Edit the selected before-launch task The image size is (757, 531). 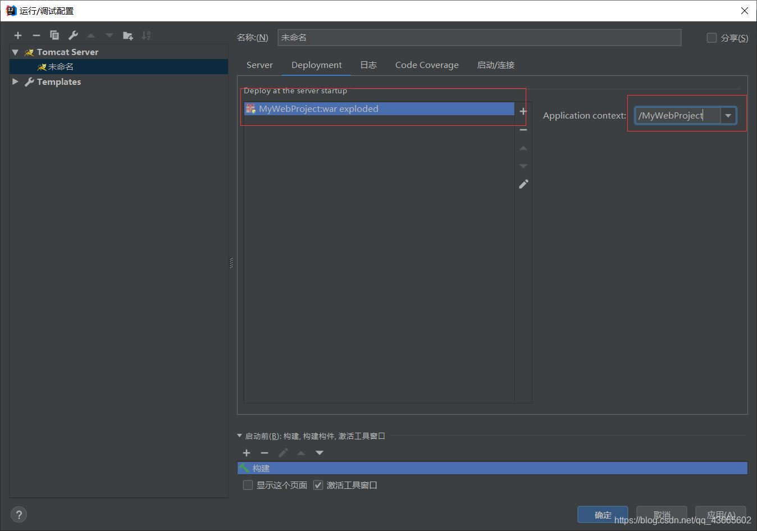point(283,453)
